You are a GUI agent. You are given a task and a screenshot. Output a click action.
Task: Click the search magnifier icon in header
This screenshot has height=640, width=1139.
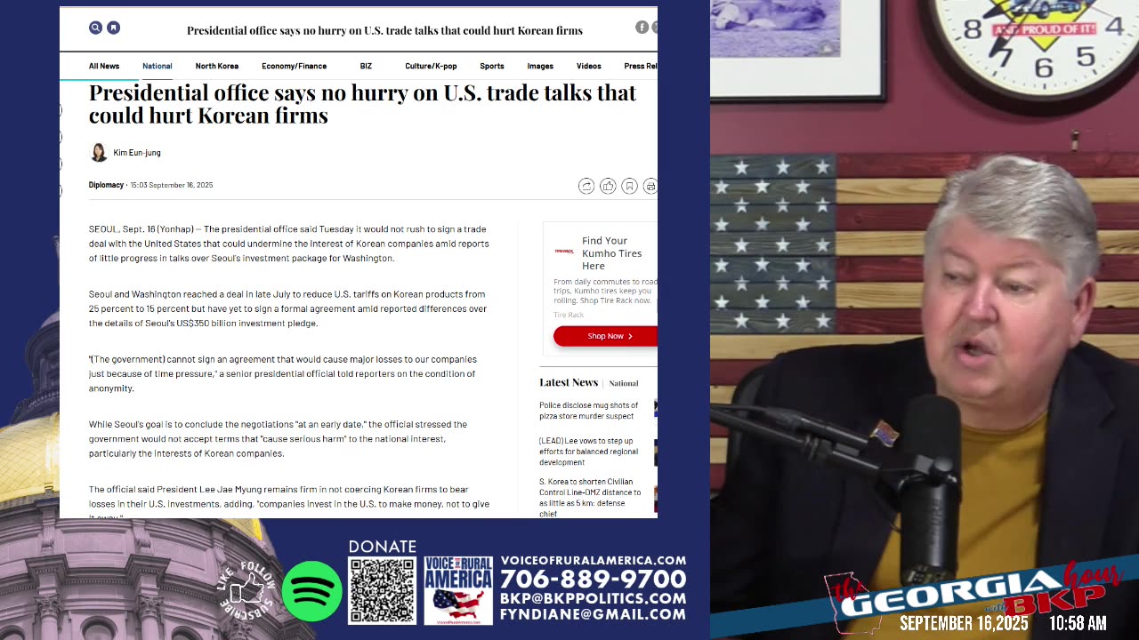click(95, 28)
